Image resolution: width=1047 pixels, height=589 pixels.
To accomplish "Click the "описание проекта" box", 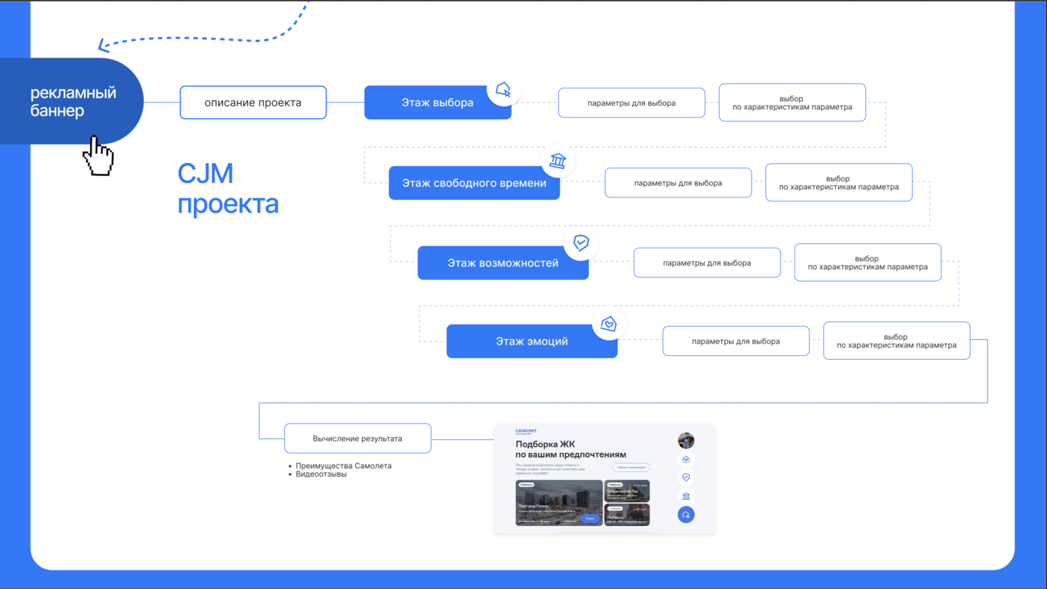I will (x=253, y=102).
